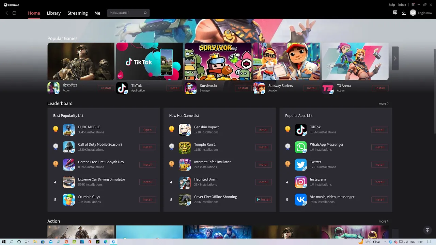Install Call of Duty Mobile Season 8

point(147,147)
